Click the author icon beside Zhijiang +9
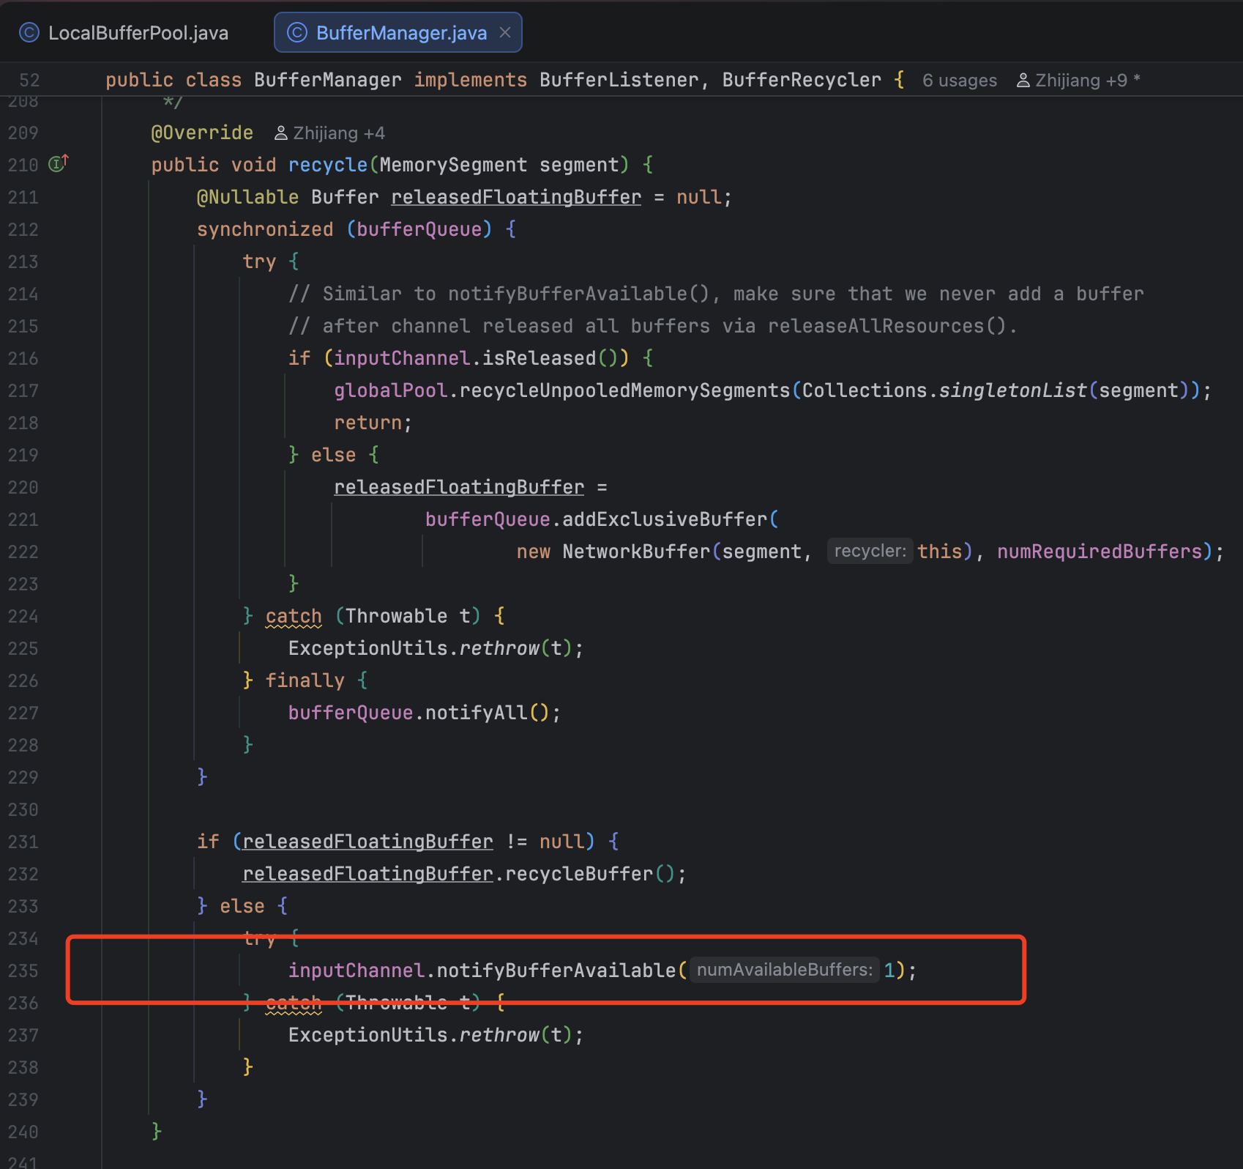The image size is (1243, 1169). point(1023,81)
